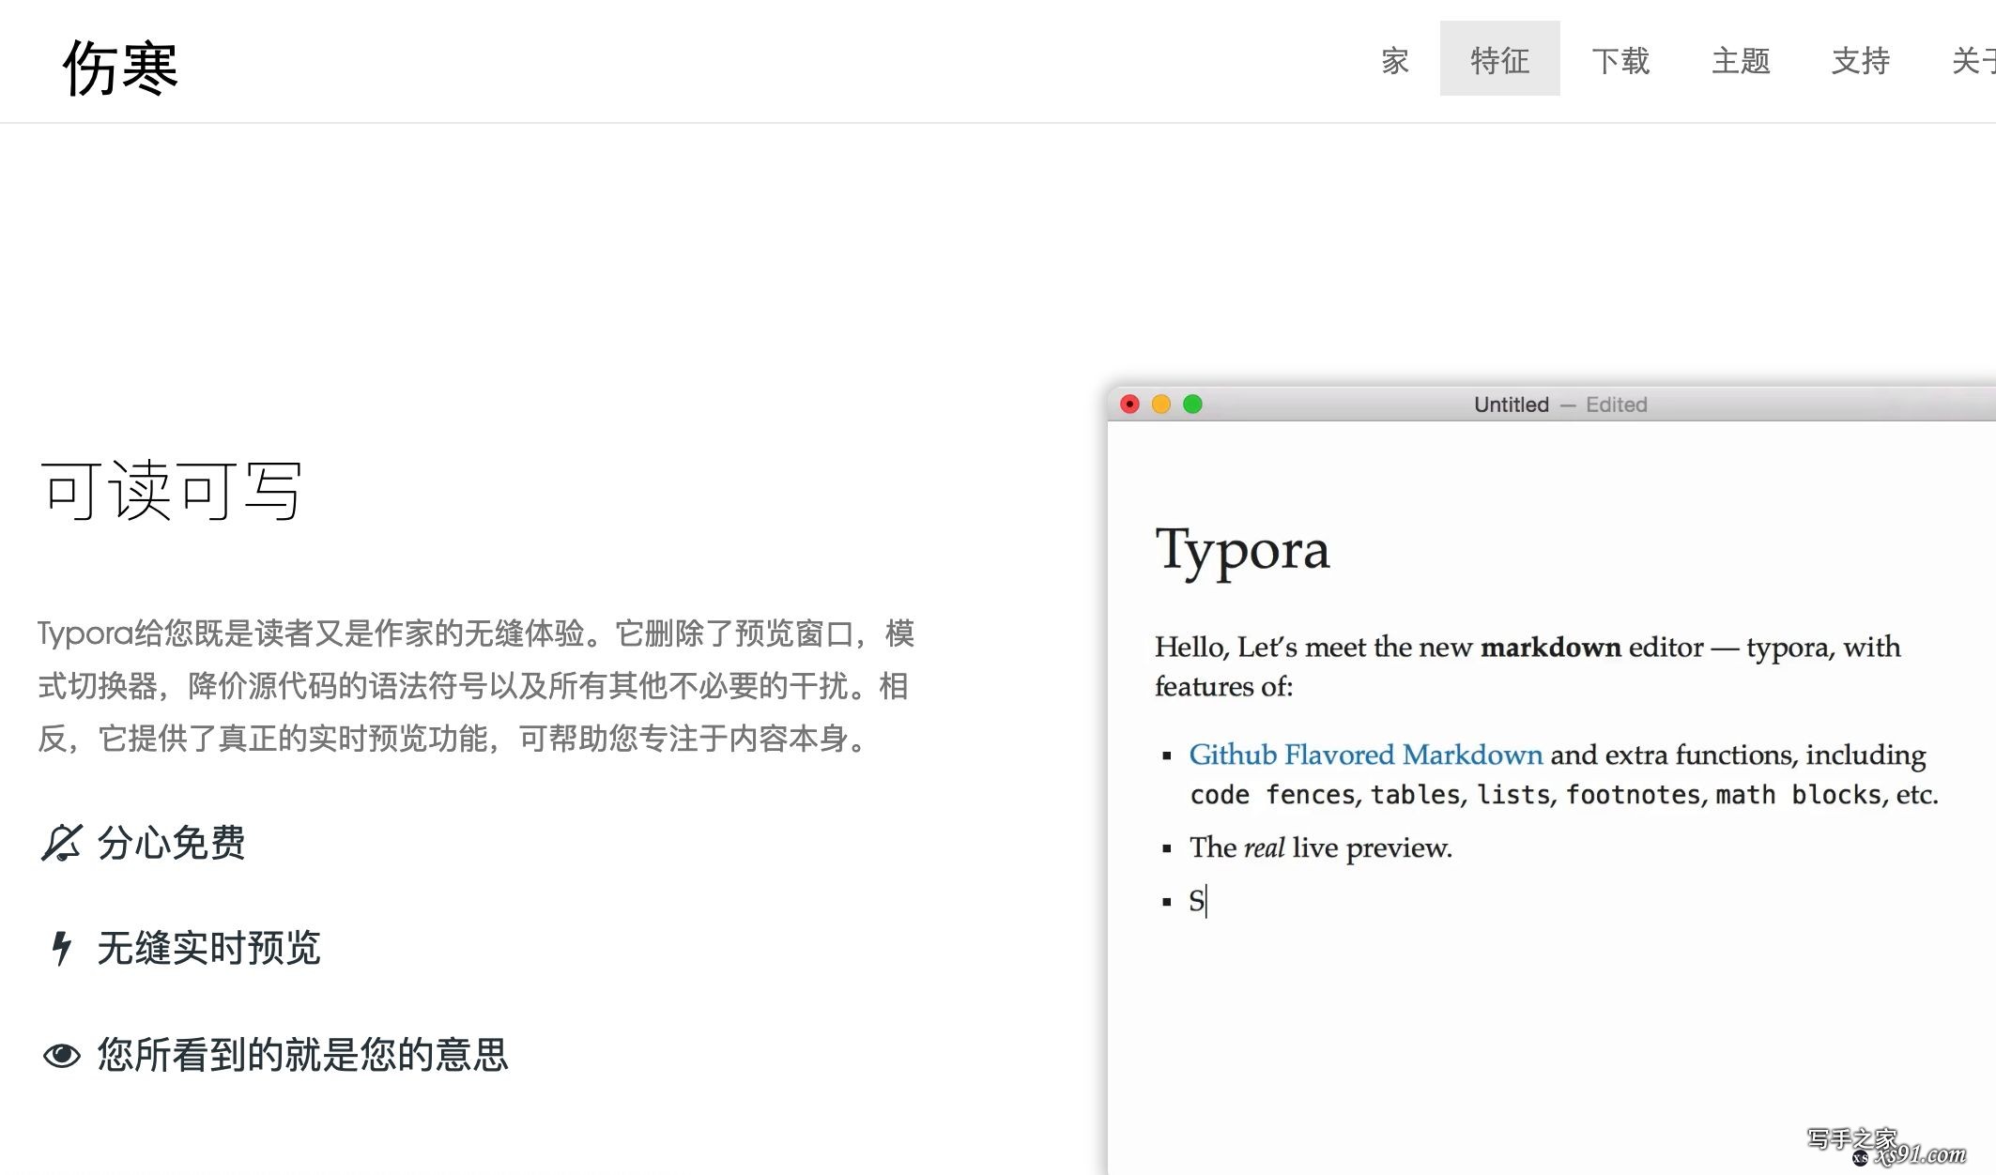Select the 无缝实时预览 feature label
The height and width of the screenshot is (1175, 1996).
click(x=209, y=948)
